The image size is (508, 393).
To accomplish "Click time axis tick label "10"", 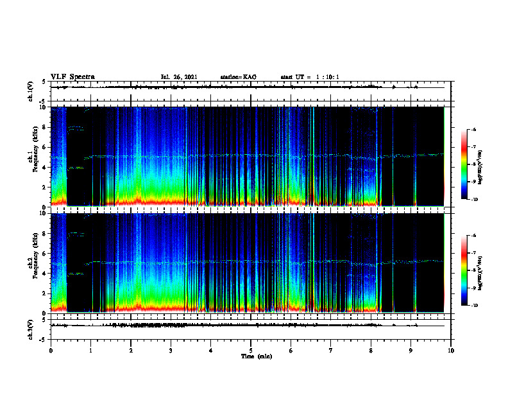I will click(451, 351).
